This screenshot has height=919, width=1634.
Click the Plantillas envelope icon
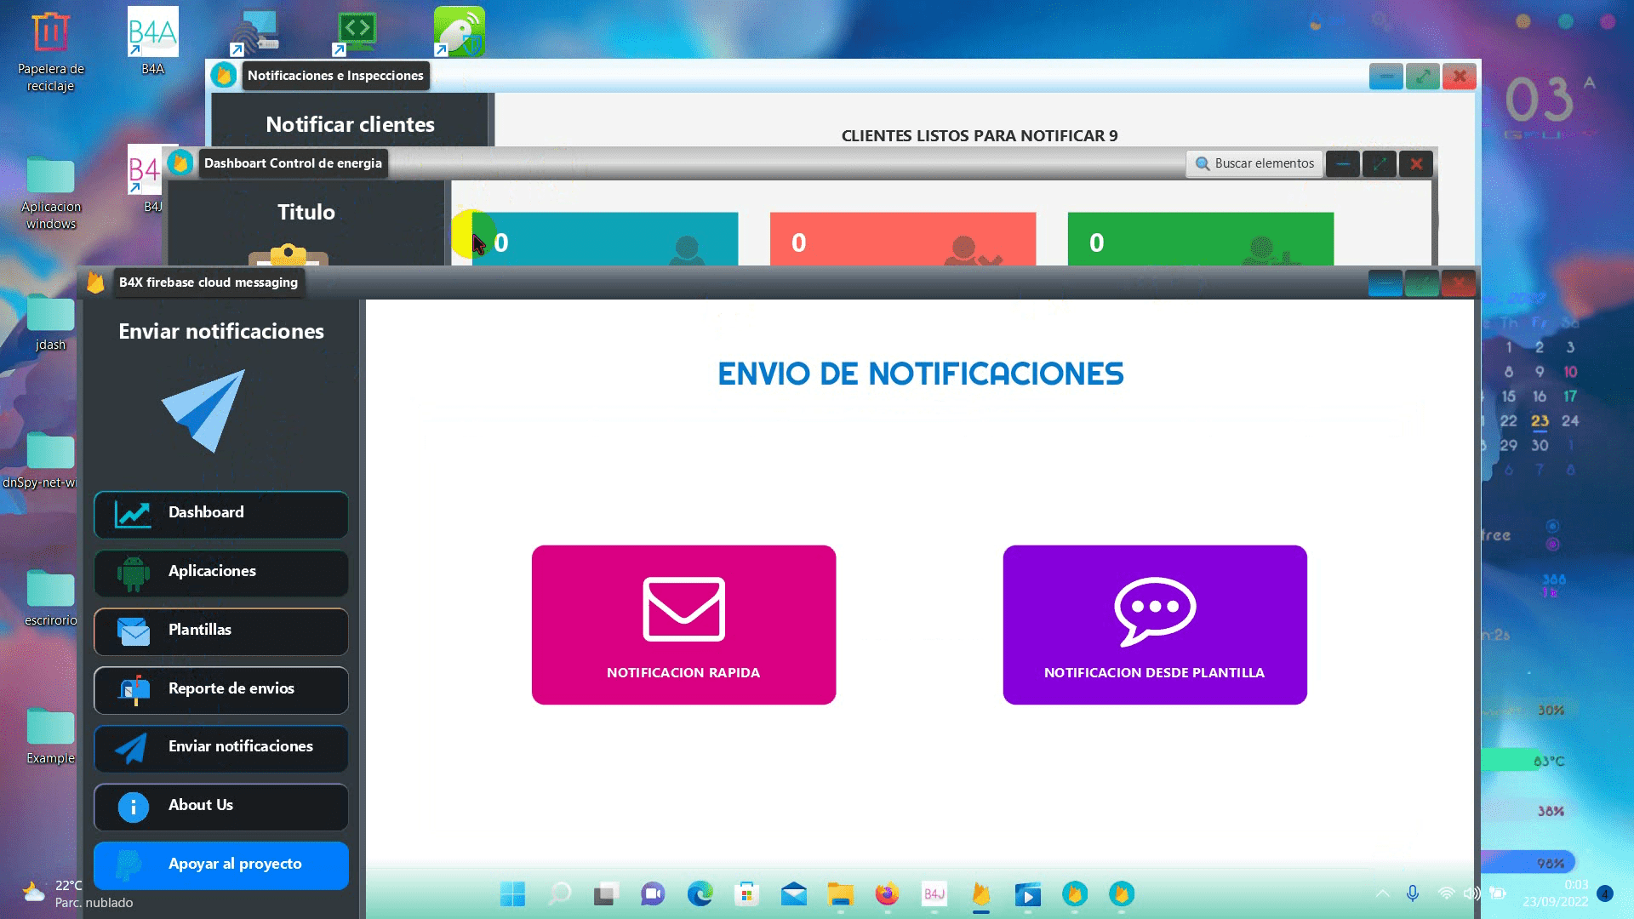134,631
